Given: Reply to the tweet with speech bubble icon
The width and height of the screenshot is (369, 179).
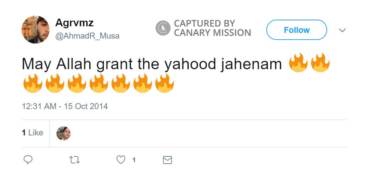Looking at the screenshot, I should pos(28,160).
